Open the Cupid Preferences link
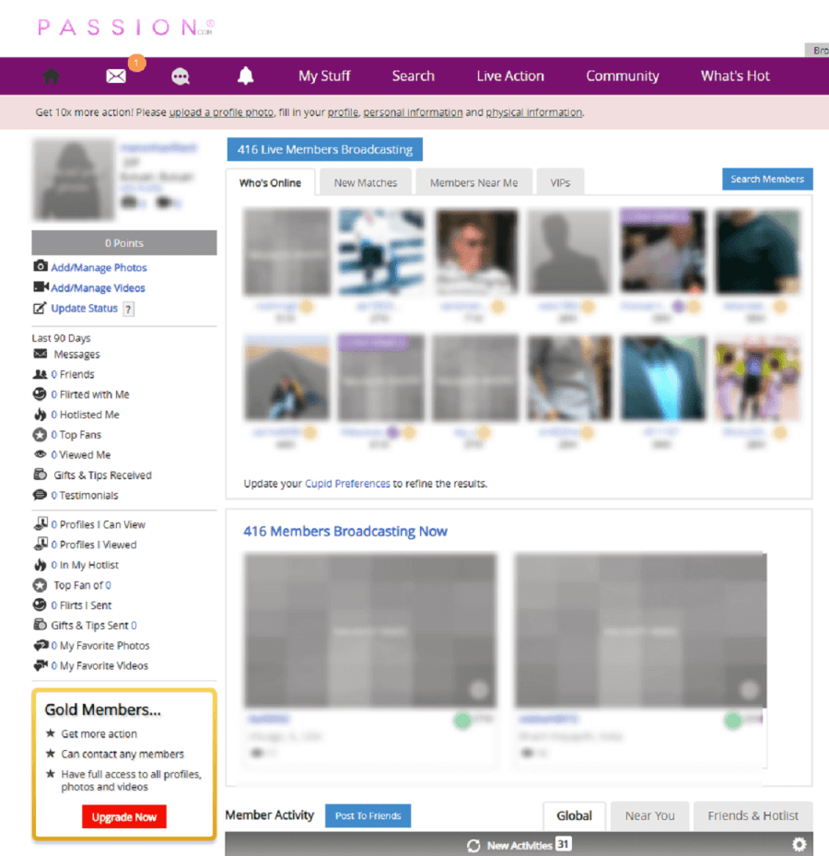Screen dimensions: 829x856 coord(348,483)
